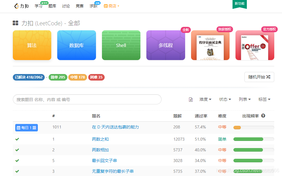Open the 12073 solutions for 两数之和
Image resolution: width=282 pixels, height=176 pixels.
point(179,139)
